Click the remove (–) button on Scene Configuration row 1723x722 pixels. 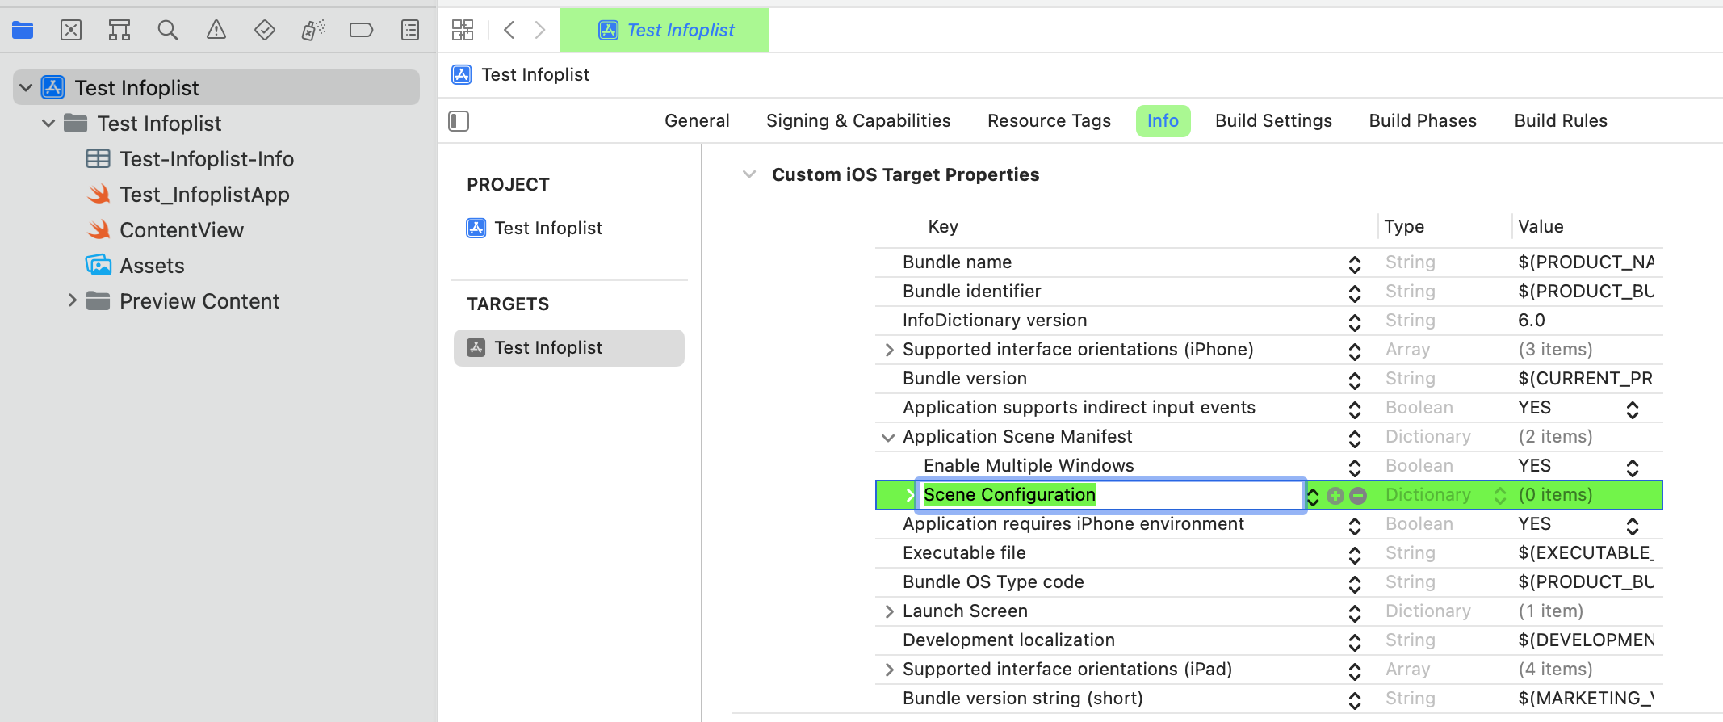click(1358, 495)
